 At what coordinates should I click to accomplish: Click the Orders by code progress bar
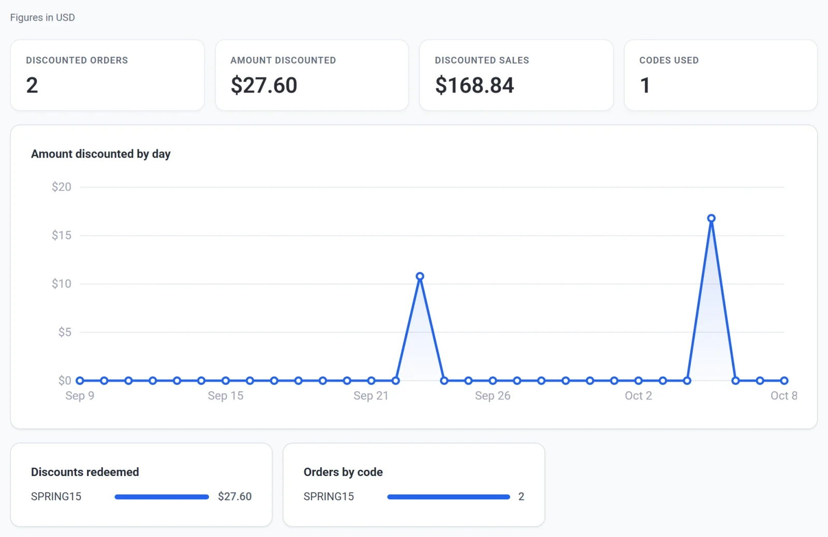pyautogui.click(x=449, y=497)
